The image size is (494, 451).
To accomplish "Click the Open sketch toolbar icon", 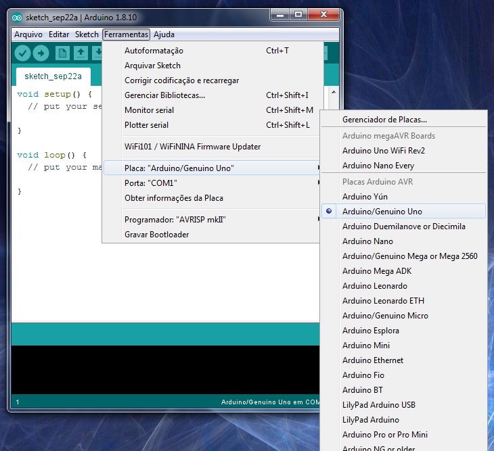I will pyautogui.click(x=81, y=53).
